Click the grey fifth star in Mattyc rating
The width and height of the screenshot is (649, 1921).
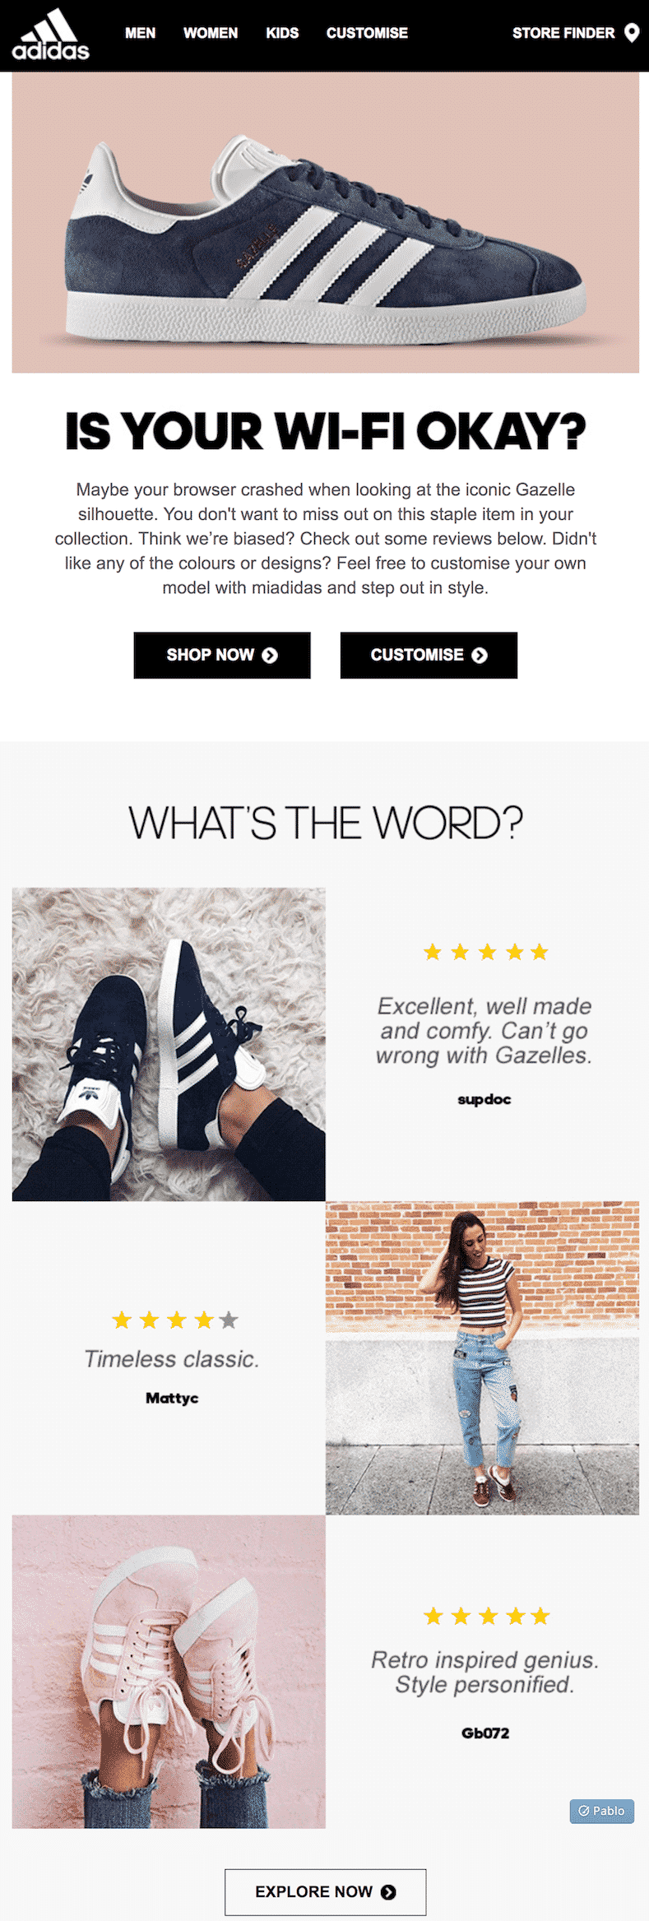coord(229,1320)
